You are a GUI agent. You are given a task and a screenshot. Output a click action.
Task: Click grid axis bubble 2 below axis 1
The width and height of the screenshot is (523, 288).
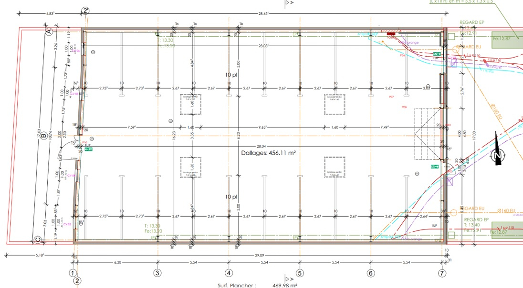coord(77,281)
